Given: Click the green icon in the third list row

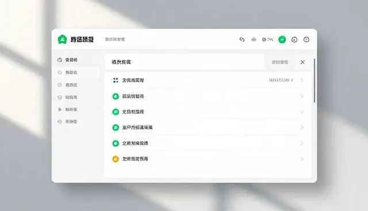Looking at the screenshot, I should coord(116,112).
